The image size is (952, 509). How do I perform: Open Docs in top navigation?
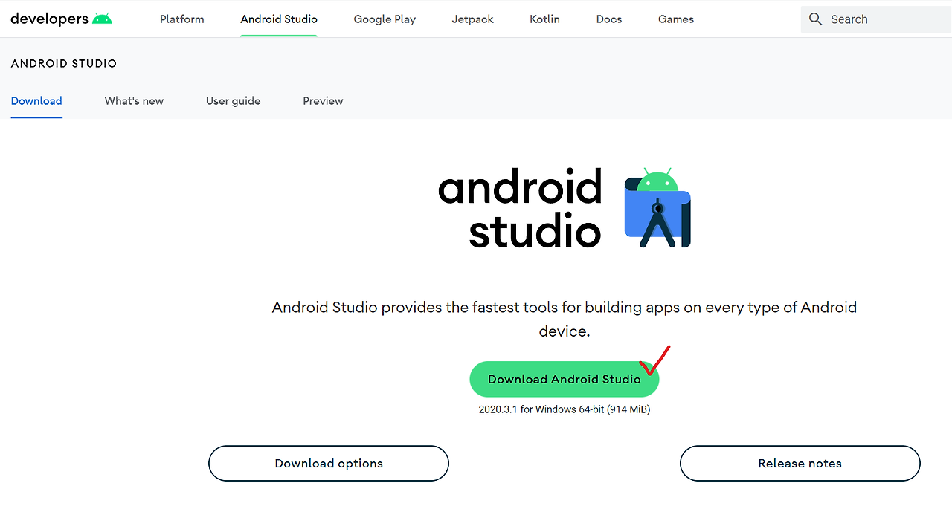point(608,19)
